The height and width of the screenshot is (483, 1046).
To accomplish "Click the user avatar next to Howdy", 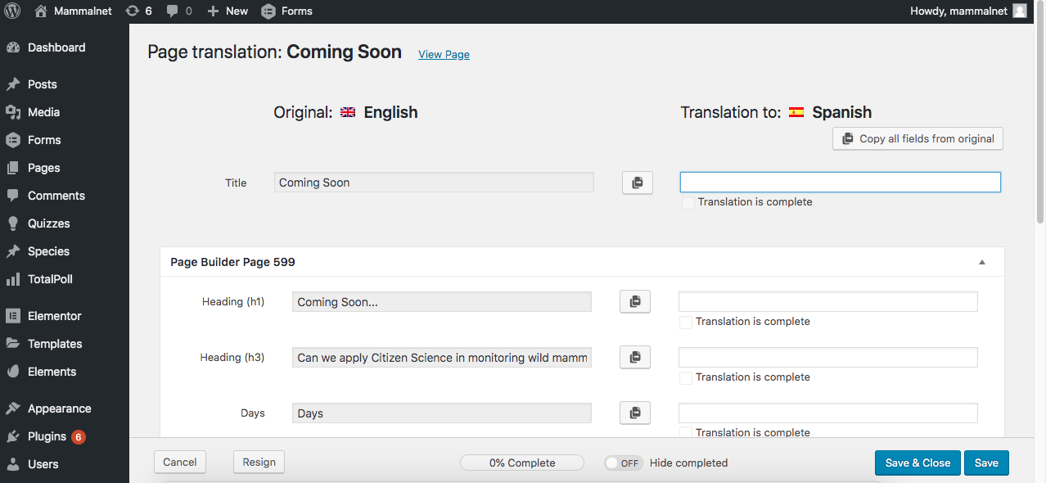I will [1019, 11].
